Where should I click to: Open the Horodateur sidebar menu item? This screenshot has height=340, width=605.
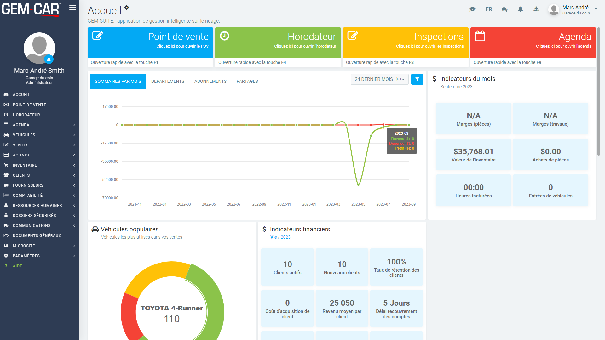(x=39, y=115)
